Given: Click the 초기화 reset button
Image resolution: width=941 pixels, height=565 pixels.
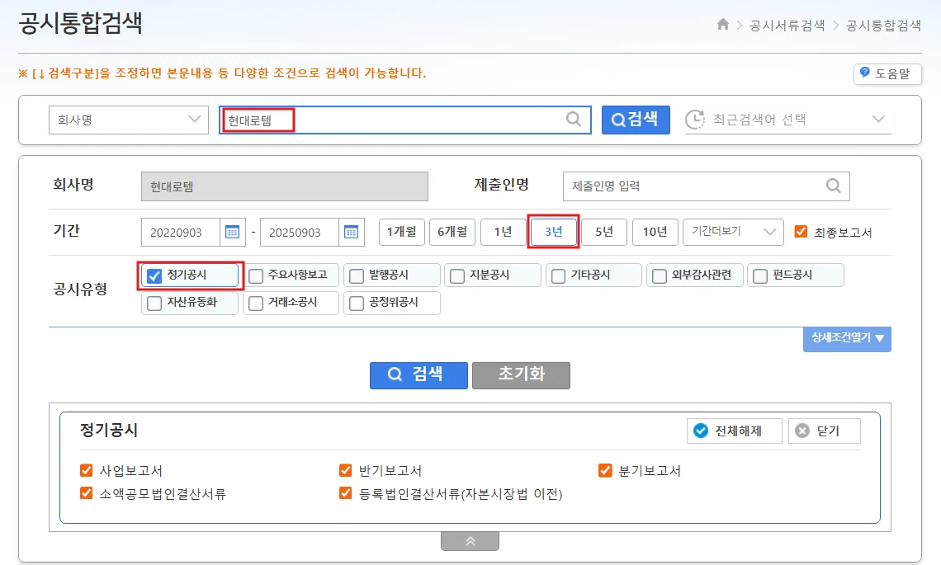Looking at the screenshot, I should coord(521,375).
